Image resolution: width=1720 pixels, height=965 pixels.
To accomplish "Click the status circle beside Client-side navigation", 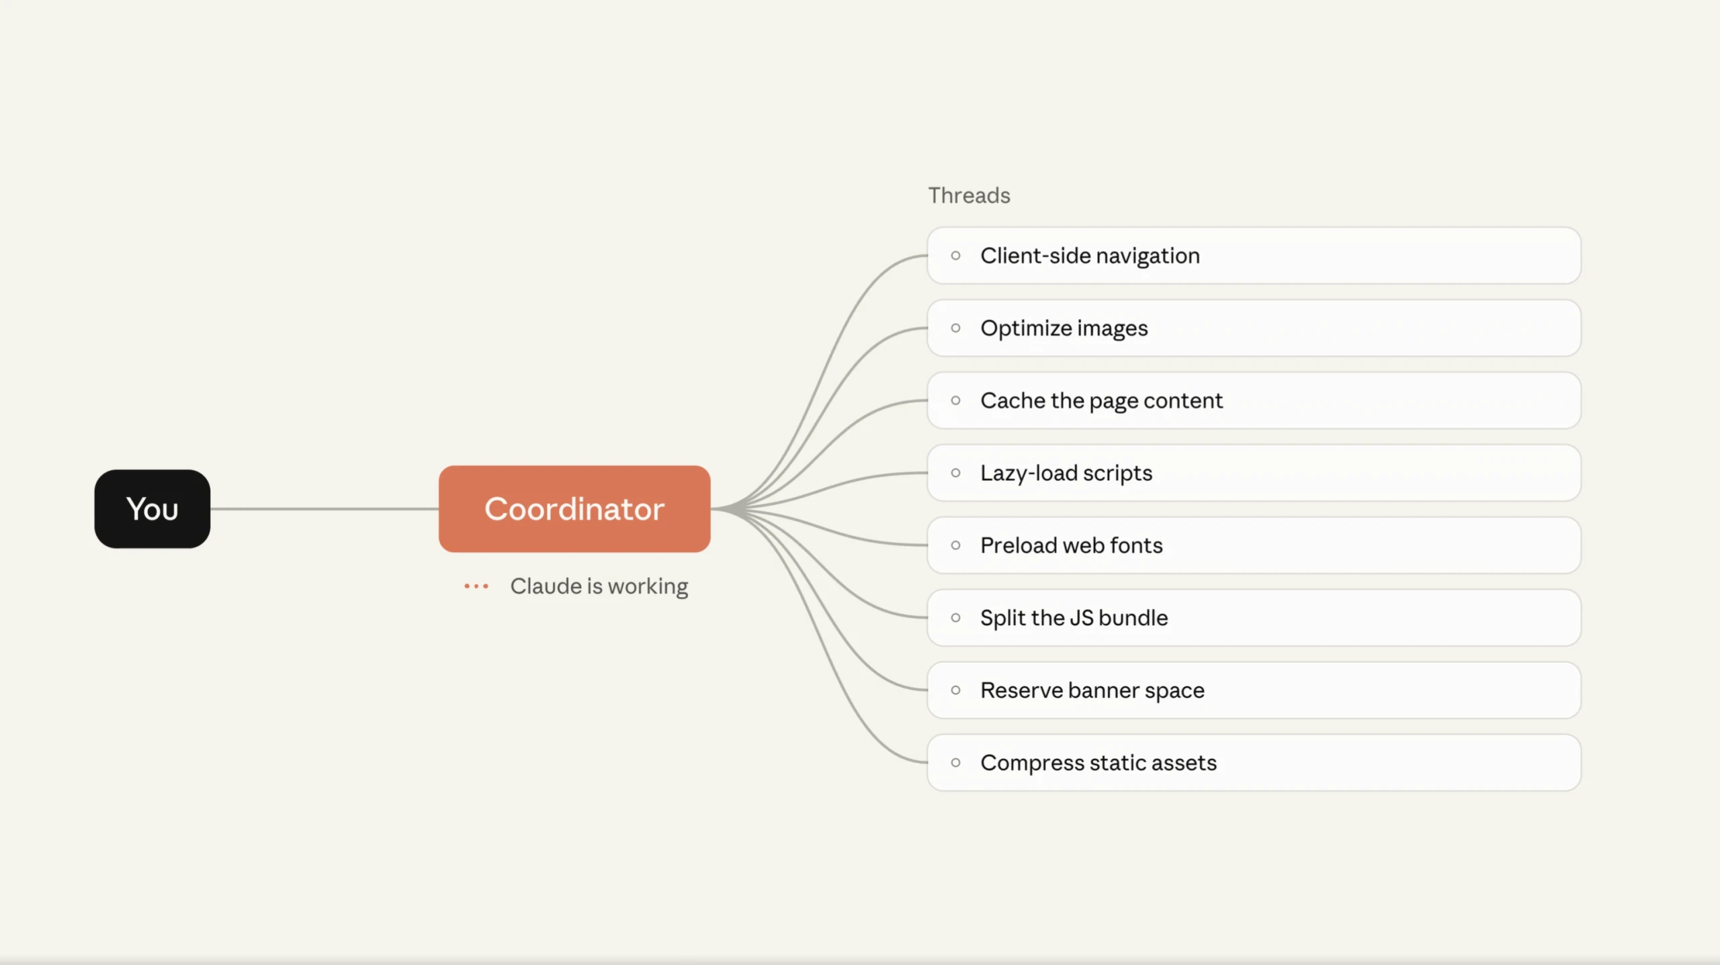I will pyautogui.click(x=955, y=255).
